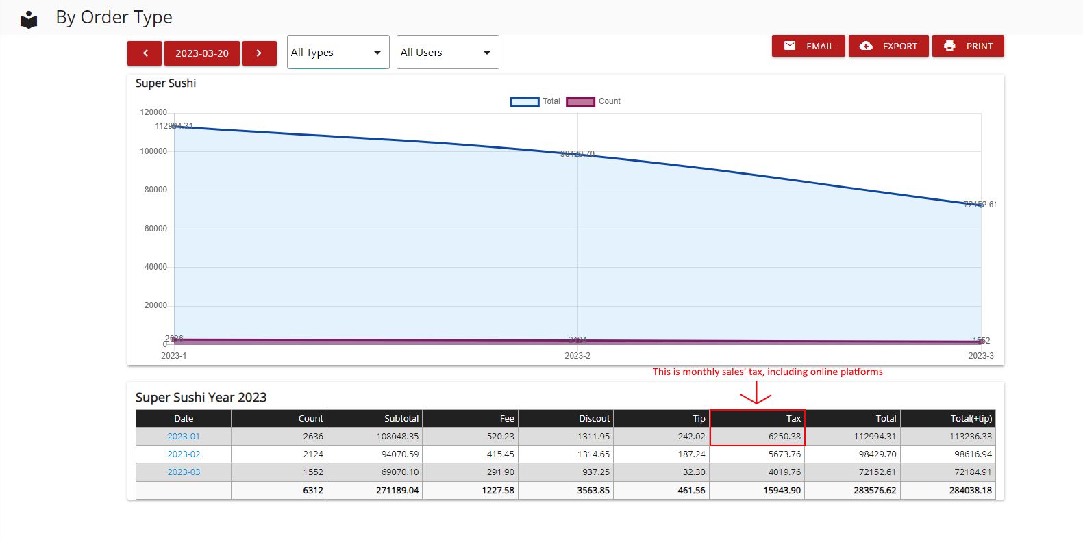
Task: Click the Subtotal column header
Action: (x=401, y=419)
